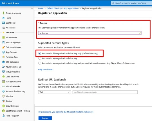Open Azure Active Directory icon

coord(3,91)
